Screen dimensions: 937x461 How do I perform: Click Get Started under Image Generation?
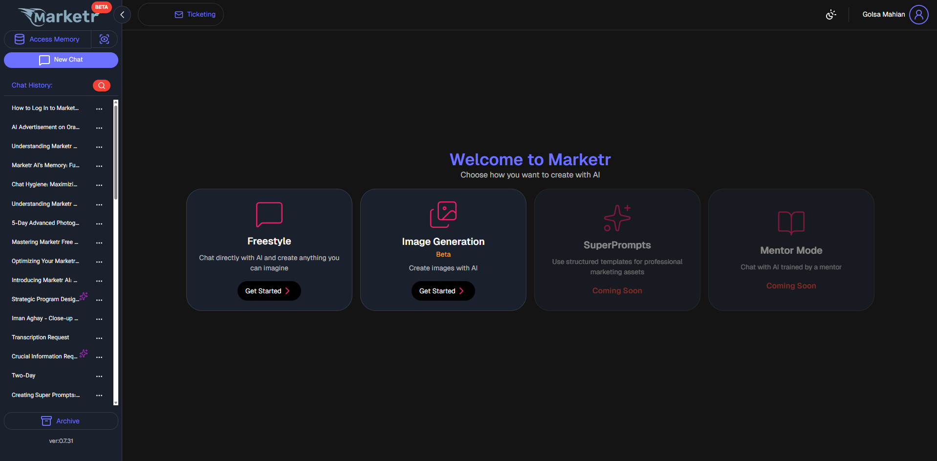tap(443, 291)
